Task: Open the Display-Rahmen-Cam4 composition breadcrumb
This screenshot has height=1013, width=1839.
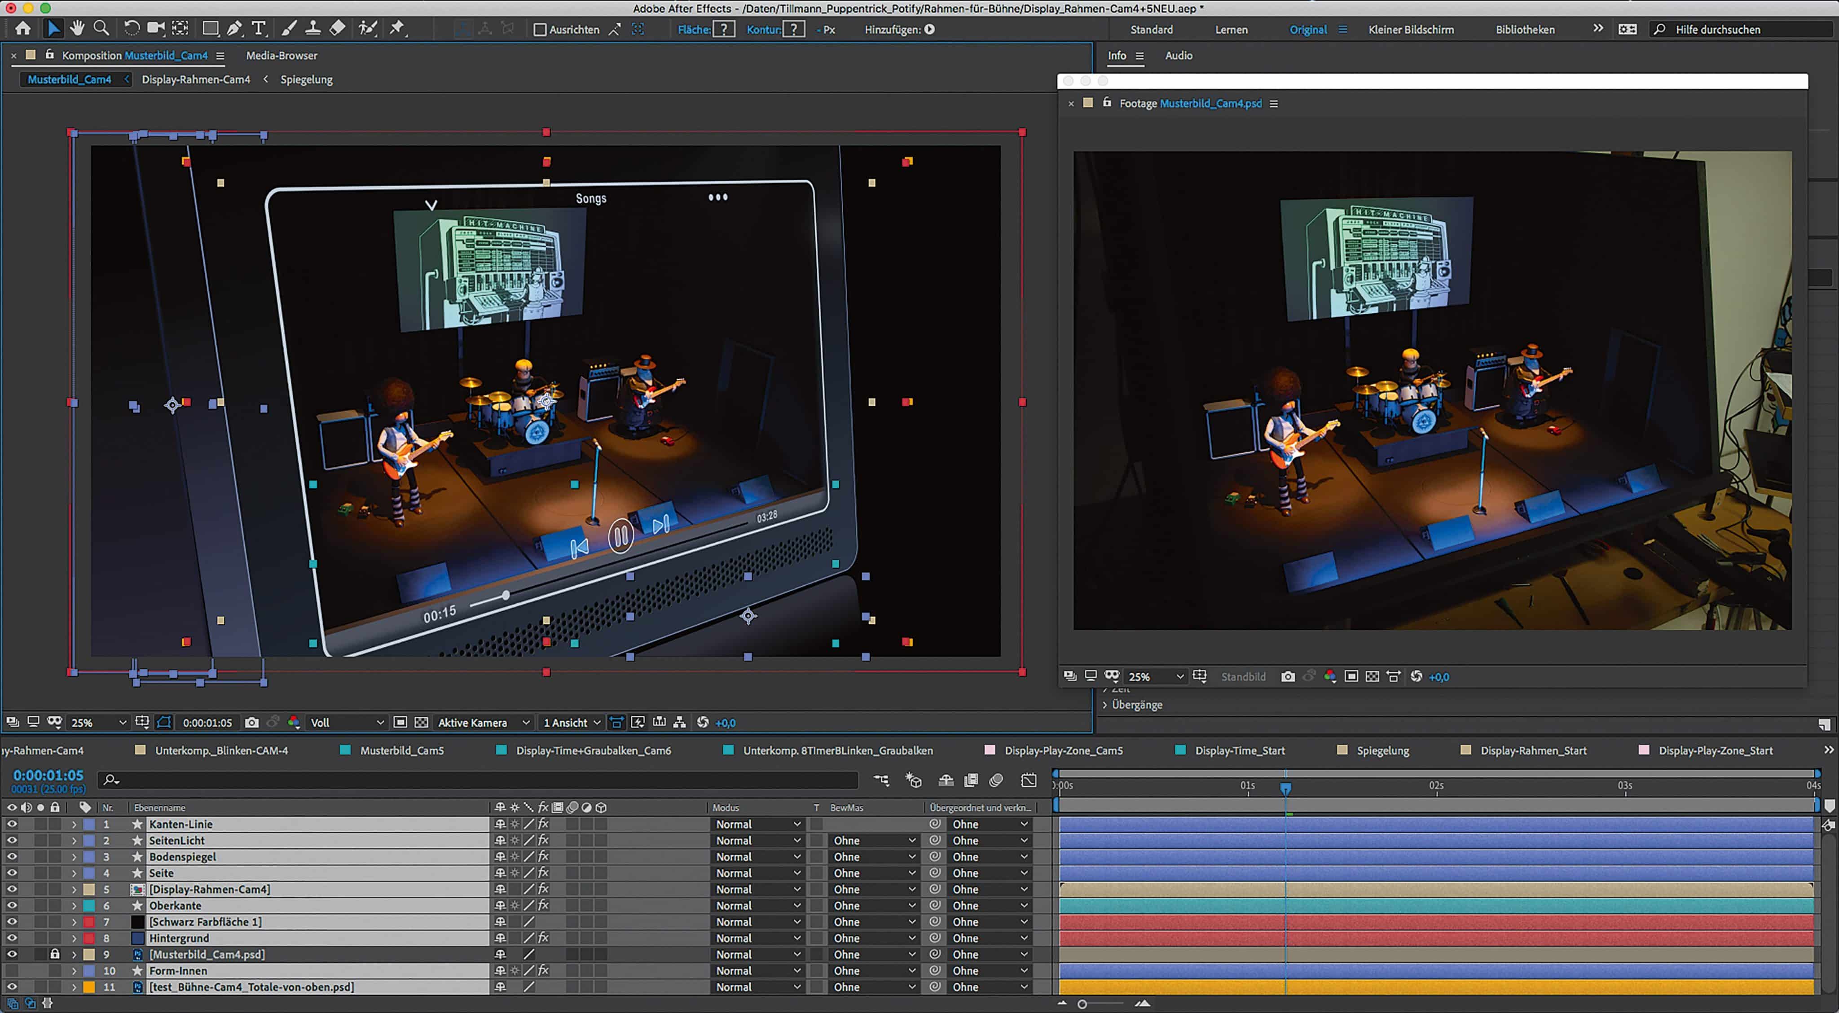Action: [196, 79]
